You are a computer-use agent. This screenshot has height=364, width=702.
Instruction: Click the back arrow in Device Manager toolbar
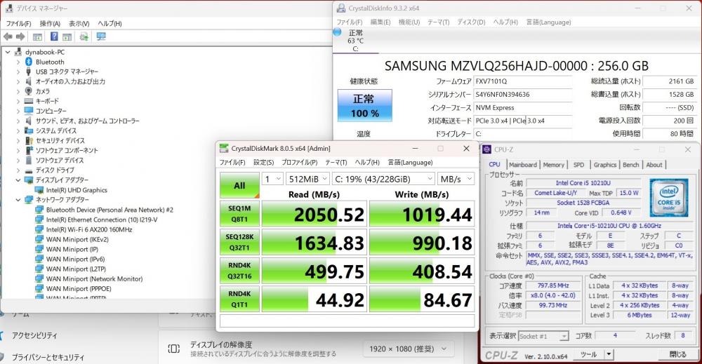8,36
